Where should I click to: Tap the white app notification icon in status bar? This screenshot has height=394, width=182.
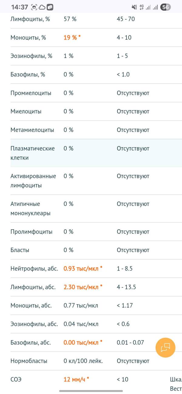point(50,7)
